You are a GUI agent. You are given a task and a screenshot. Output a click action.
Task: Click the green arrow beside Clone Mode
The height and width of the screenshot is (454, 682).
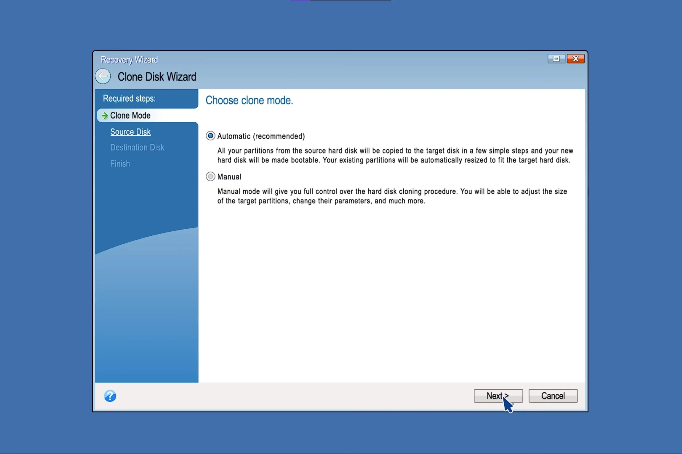click(x=104, y=116)
